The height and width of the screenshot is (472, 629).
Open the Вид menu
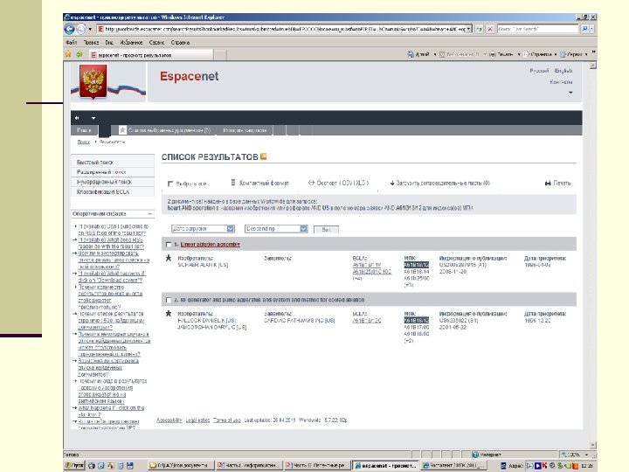click(109, 42)
